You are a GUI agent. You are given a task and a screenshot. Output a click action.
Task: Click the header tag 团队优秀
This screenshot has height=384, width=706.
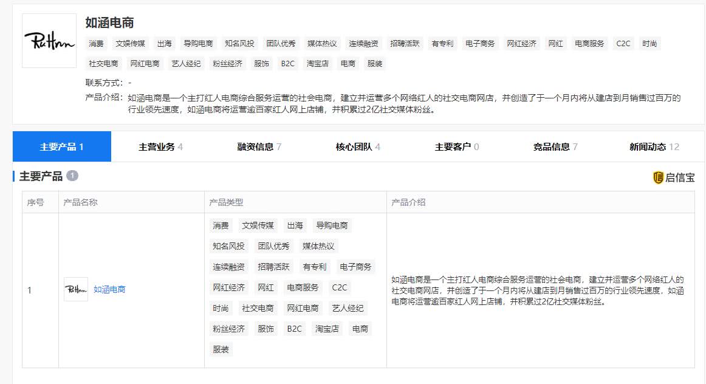[x=281, y=44]
